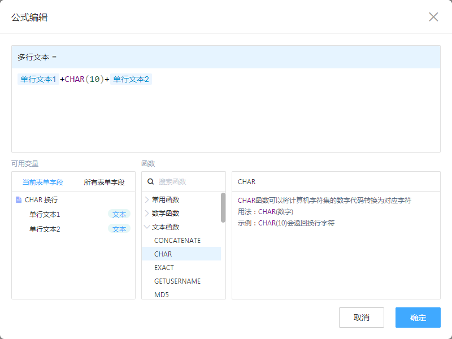452x339 pixels.
Task: Click the 单行文本1 tag in formula
Action: pyautogui.click(x=38, y=80)
